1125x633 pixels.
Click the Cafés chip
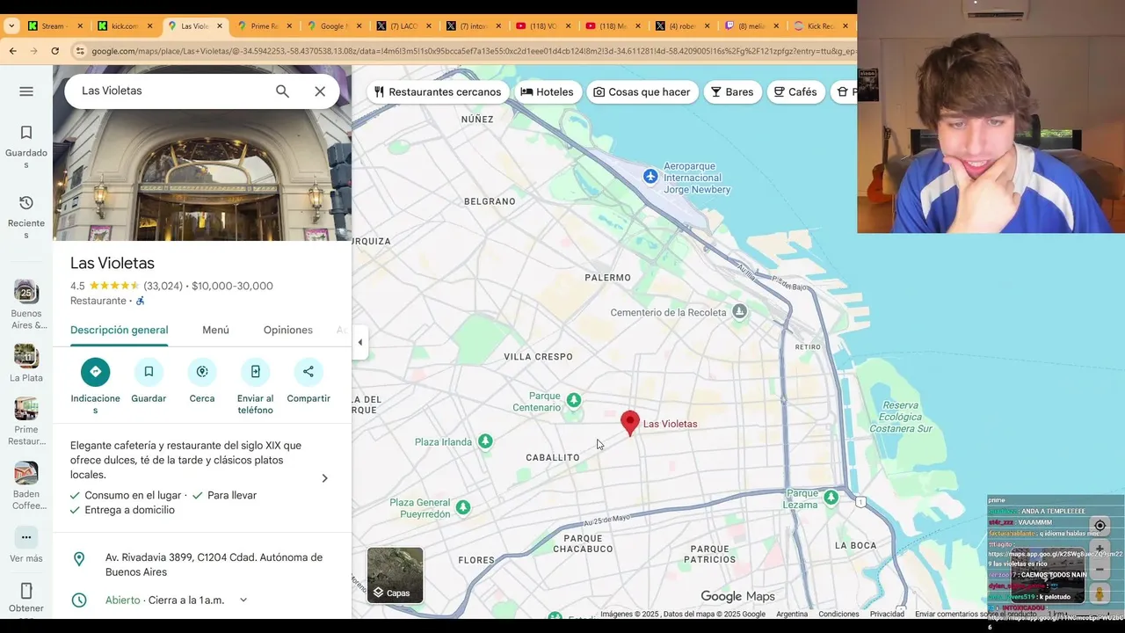click(796, 91)
